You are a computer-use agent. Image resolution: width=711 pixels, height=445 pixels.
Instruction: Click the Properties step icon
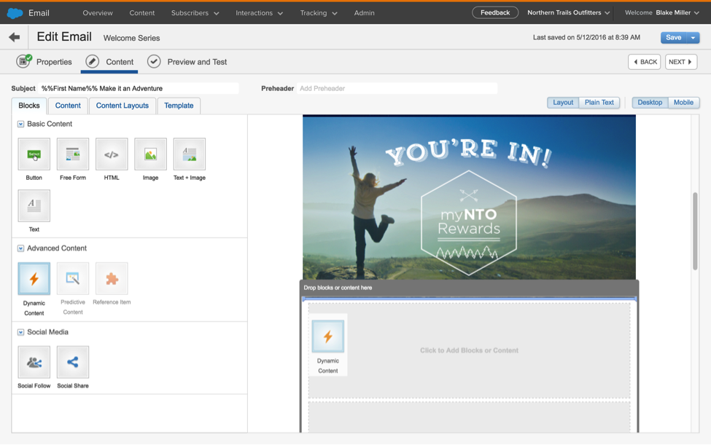click(x=23, y=61)
